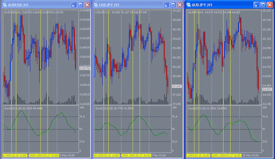Click the 50 stochastic level in AUDJPY window

pos(264,129)
